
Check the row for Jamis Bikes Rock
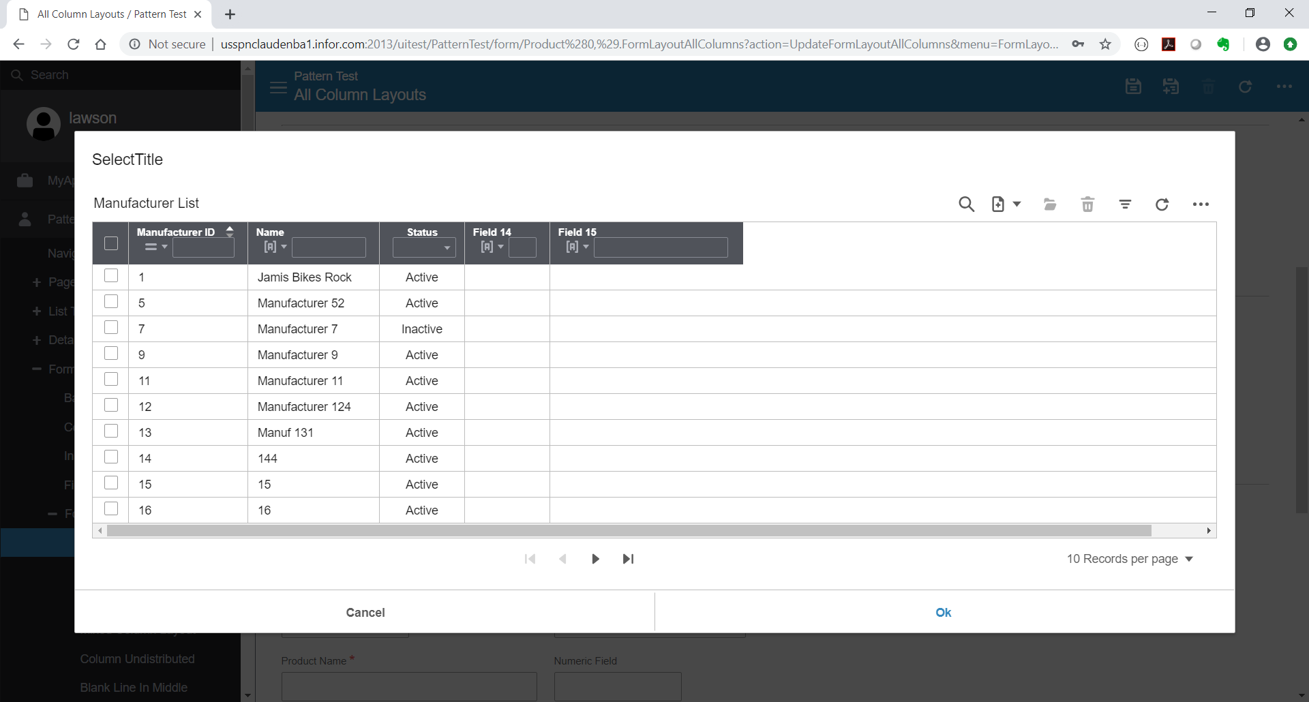pyautogui.click(x=111, y=276)
